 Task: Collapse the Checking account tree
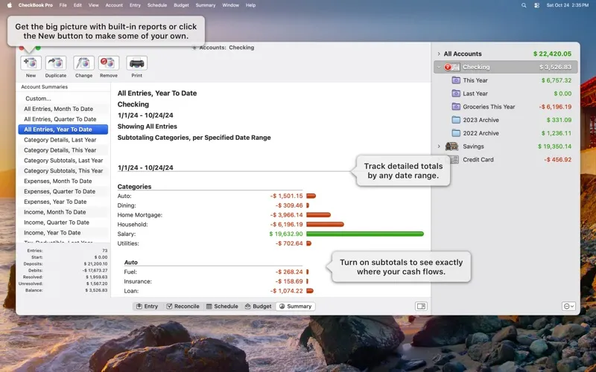coord(439,67)
